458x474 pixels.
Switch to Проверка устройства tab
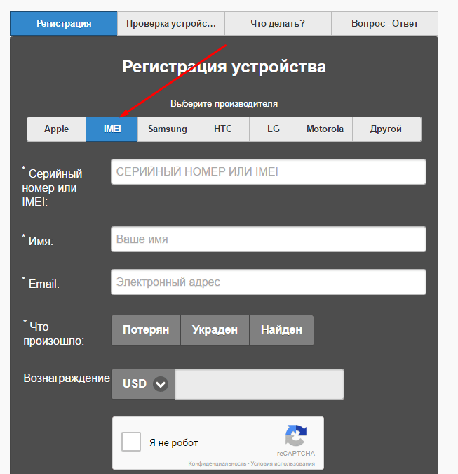click(x=171, y=24)
